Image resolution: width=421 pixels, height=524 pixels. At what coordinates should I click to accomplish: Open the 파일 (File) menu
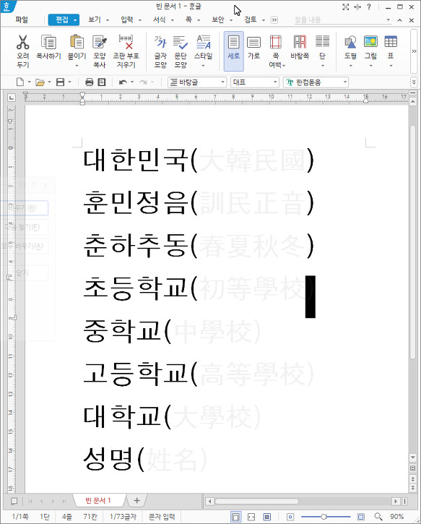tap(22, 20)
